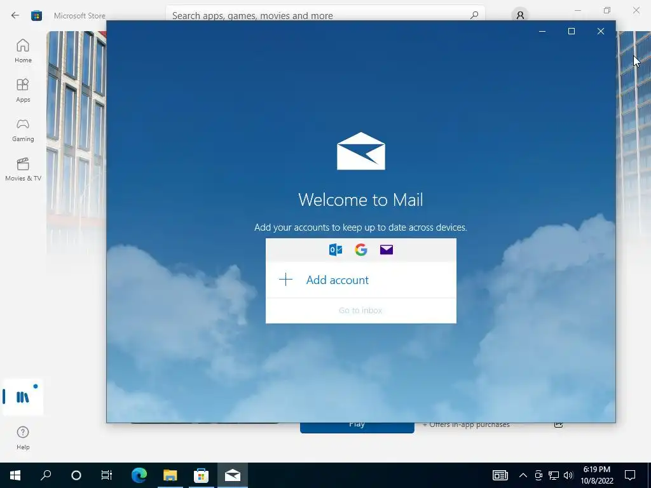
Task: Maximize the Mail window
Action: click(572, 31)
